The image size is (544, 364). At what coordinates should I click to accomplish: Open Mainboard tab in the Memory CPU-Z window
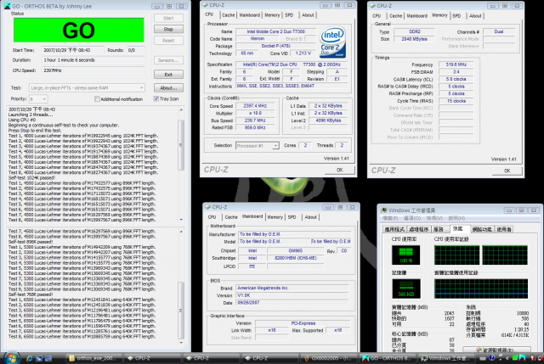click(416, 16)
